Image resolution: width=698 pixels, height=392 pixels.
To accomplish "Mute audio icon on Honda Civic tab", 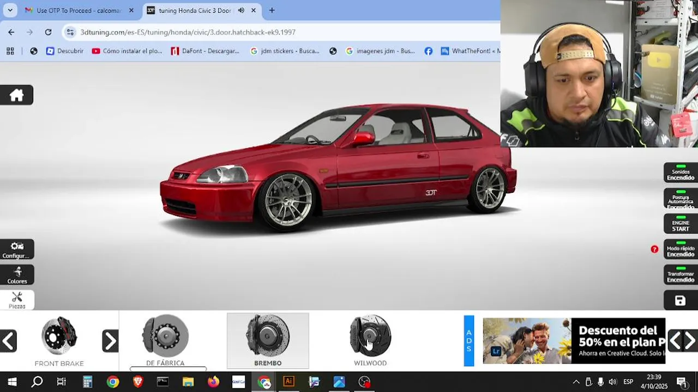I will 241,10.
